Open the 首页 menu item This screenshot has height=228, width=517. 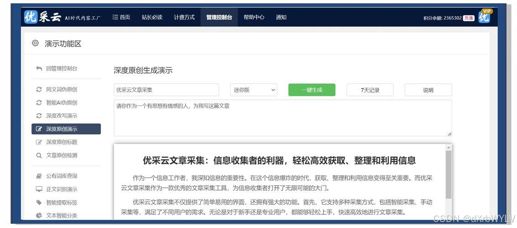(121, 17)
